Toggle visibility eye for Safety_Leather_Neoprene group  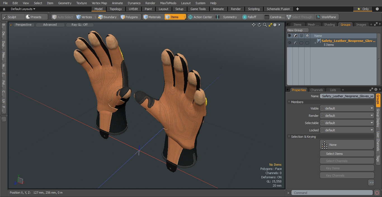(x=289, y=43)
